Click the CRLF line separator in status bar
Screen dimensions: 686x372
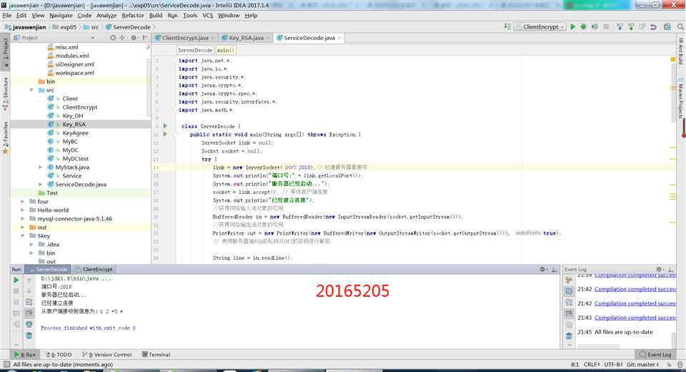click(592, 365)
